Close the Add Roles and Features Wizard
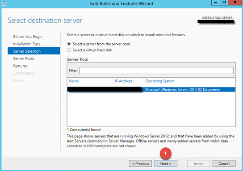The height and width of the screenshot is (171, 243). click(235, 3)
